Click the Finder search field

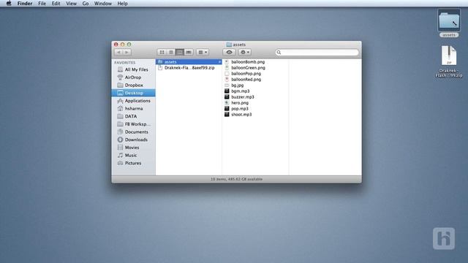tap(317, 52)
